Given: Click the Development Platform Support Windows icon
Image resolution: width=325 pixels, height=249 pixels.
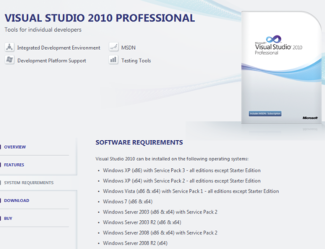Looking at the screenshot, I should click(9, 60).
